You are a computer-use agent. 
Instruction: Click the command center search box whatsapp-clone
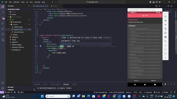point(92,2)
